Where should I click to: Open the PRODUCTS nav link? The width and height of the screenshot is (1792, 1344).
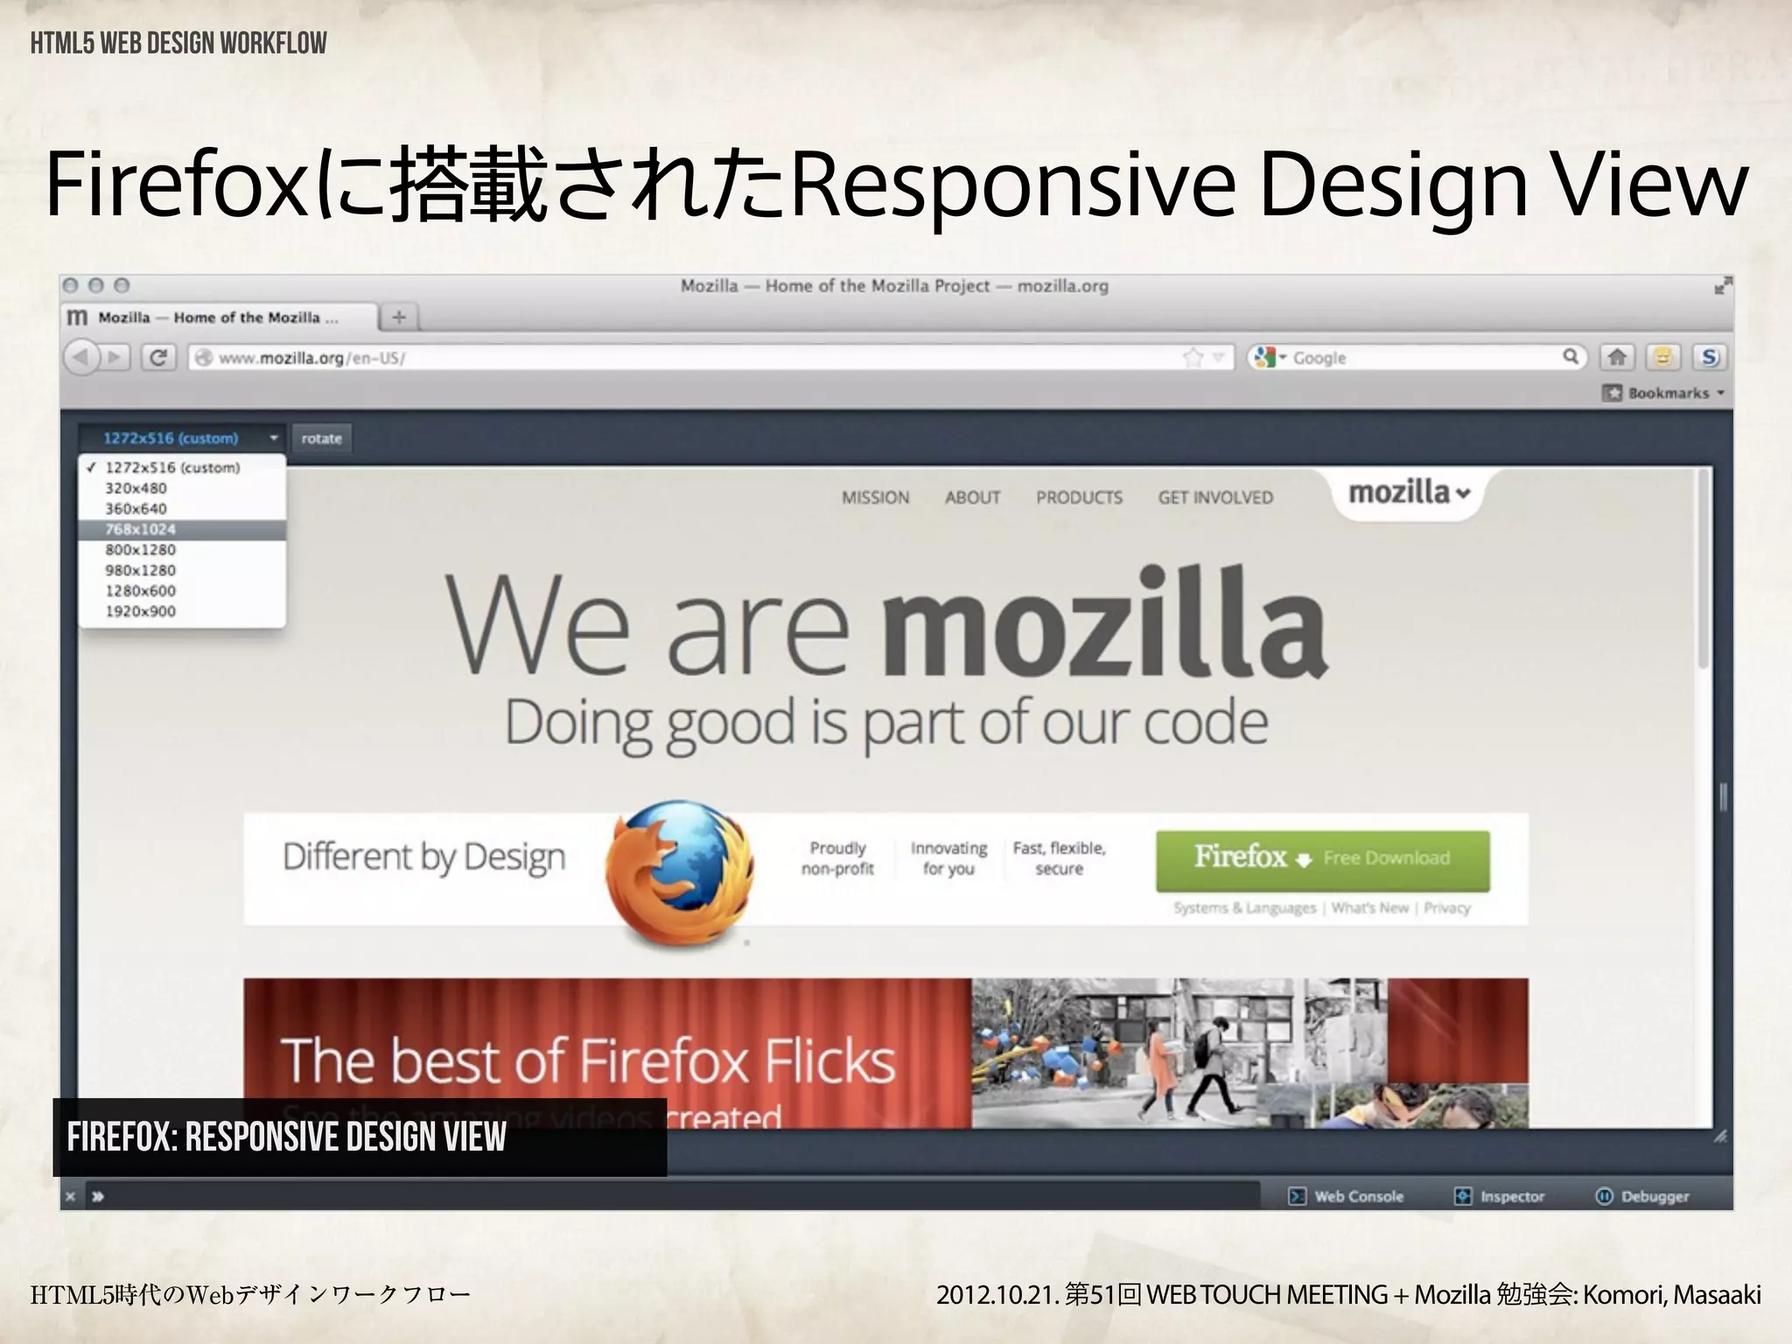coord(1079,498)
